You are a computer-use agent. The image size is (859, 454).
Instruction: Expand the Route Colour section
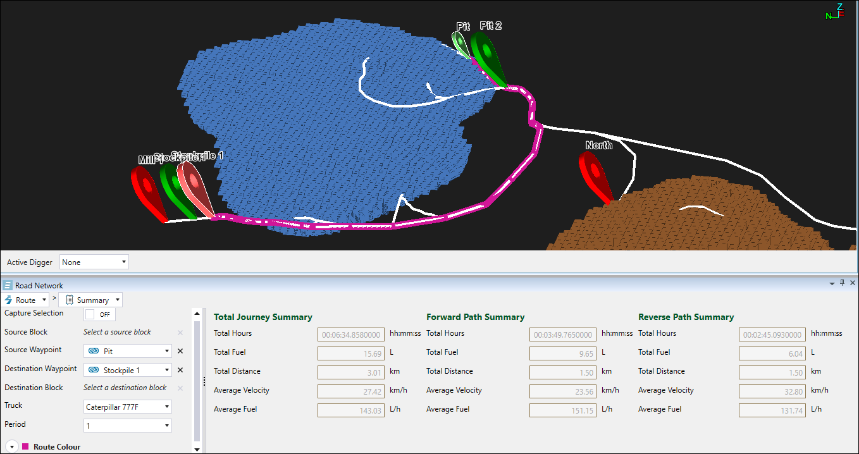coord(11,447)
